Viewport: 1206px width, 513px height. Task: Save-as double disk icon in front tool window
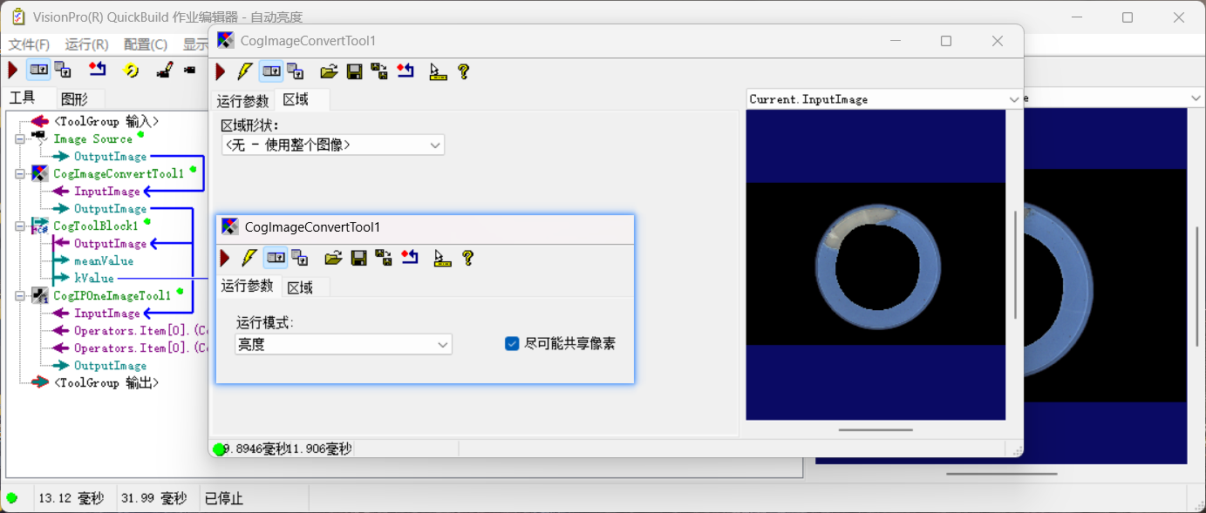pos(384,258)
